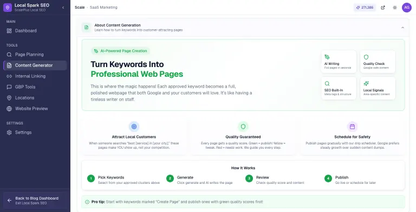This screenshot has height=212, width=416.
Task: Click the Local Spark SEO logo icon
Action: click(x=8, y=8)
